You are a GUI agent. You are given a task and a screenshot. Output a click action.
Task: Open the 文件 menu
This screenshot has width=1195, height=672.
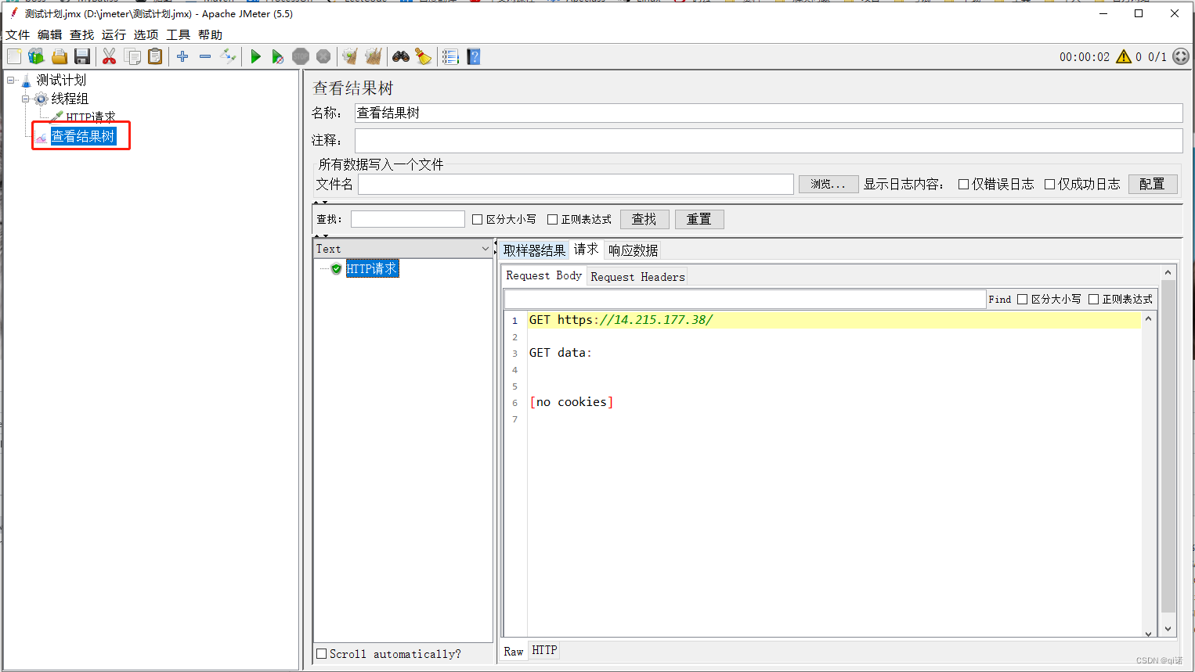point(17,34)
